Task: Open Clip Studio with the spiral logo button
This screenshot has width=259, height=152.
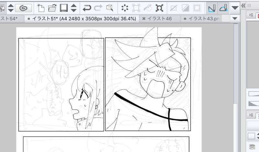Action: coord(23,8)
